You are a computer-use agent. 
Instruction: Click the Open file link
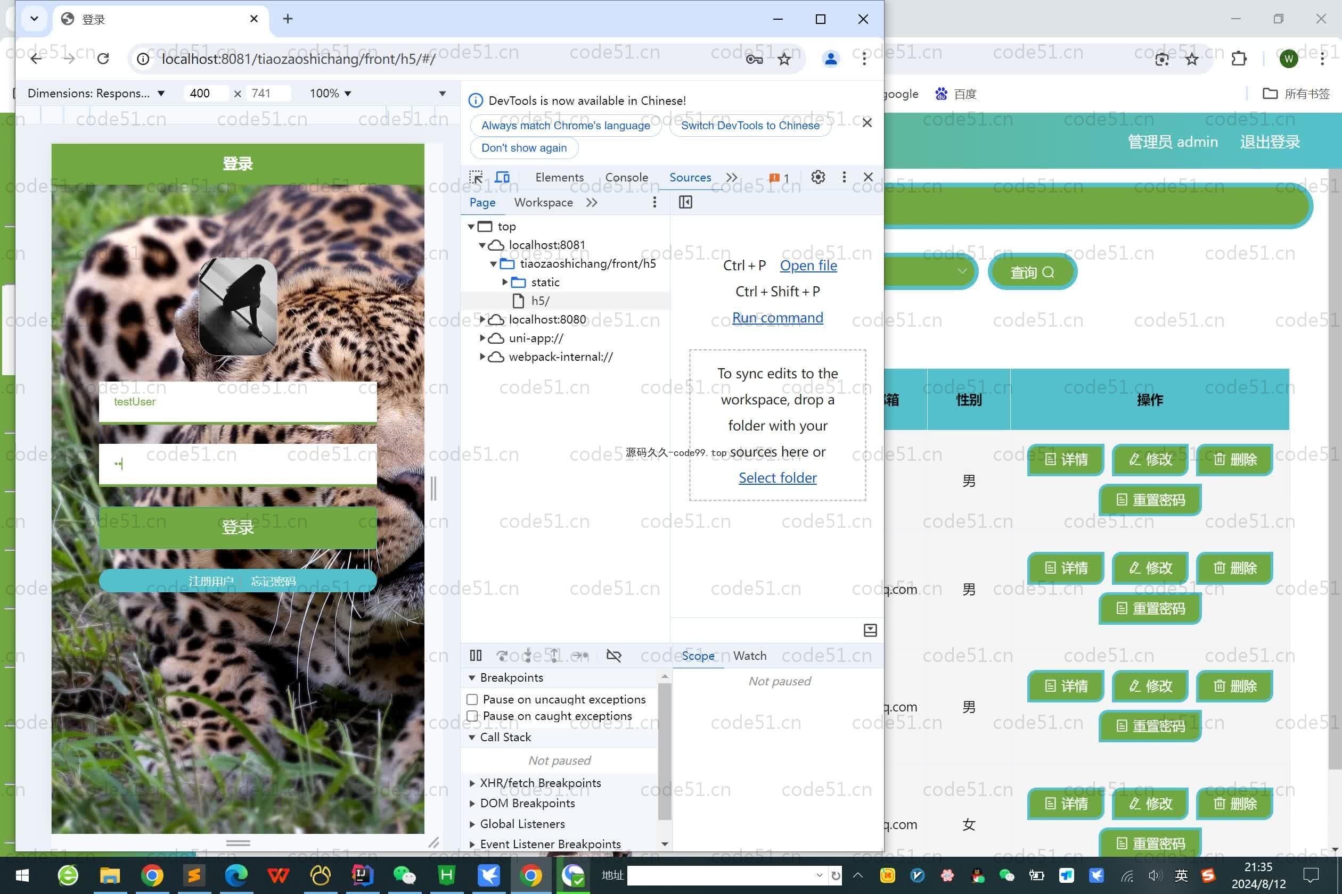(x=808, y=266)
